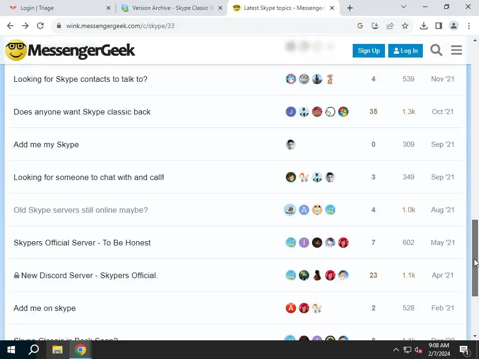
Task: Click the Sign Up button
Action: [369, 50]
